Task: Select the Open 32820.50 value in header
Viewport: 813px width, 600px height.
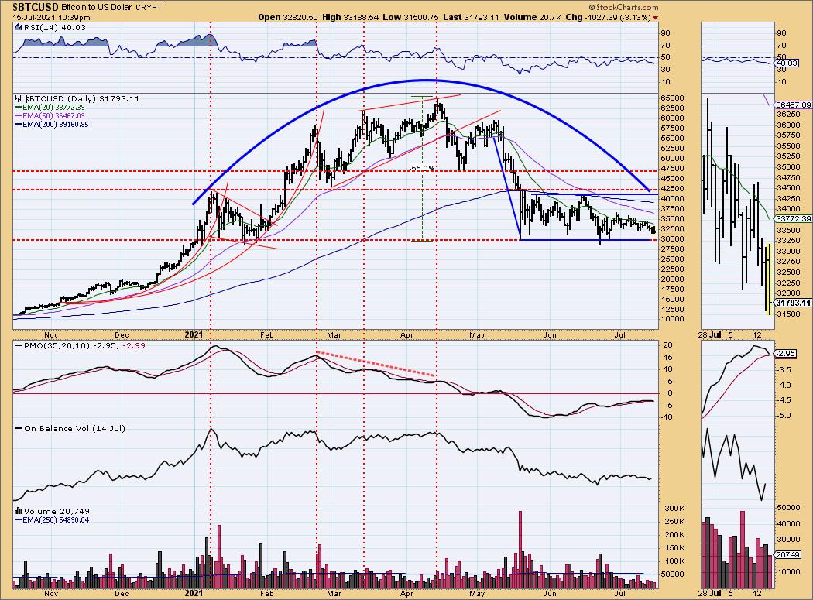Action: pyautogui.click(x=288, y=18)
